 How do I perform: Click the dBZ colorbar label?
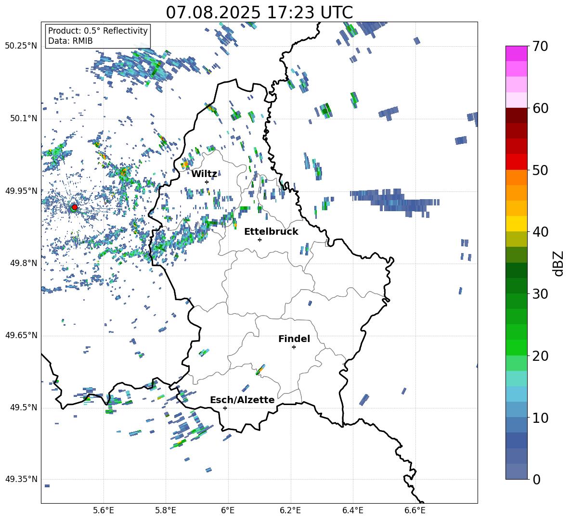click(557, 263)
